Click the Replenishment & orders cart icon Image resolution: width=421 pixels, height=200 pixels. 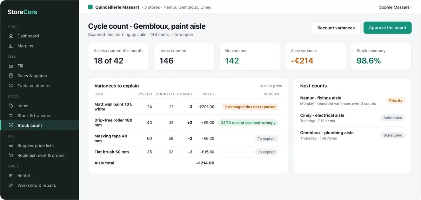(11, 155)
